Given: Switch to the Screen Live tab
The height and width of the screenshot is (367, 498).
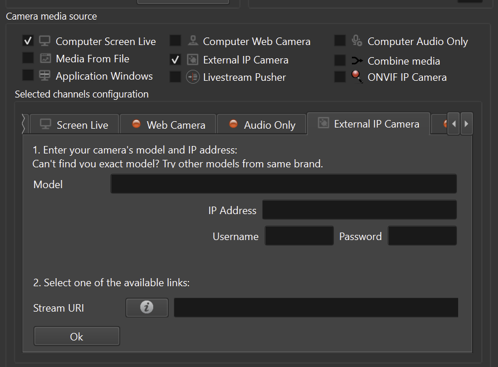Looking at the screenshot, I should [73, 125].
